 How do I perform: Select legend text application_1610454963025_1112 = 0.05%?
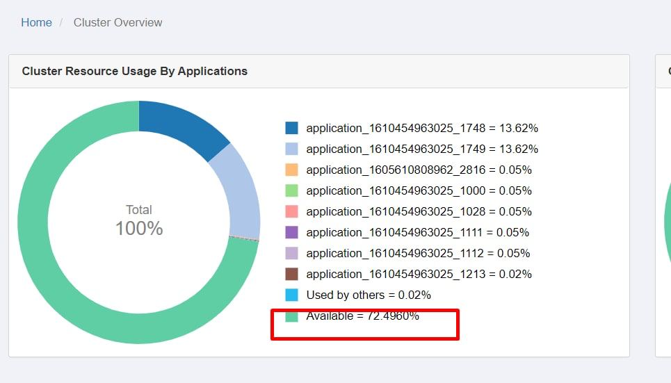pyautogui.click(x=418, y=253)
